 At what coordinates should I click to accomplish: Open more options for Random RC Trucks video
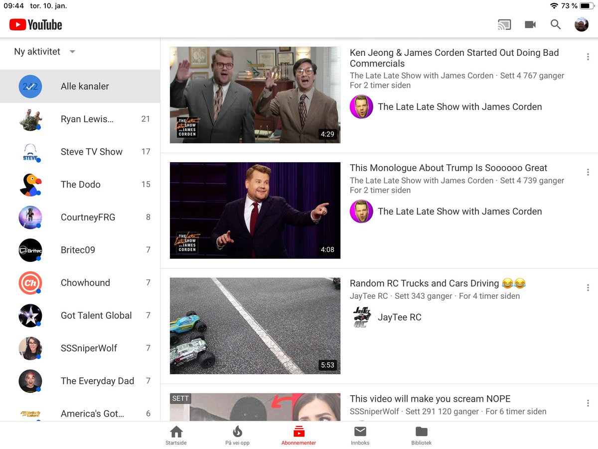click(588, 288)
